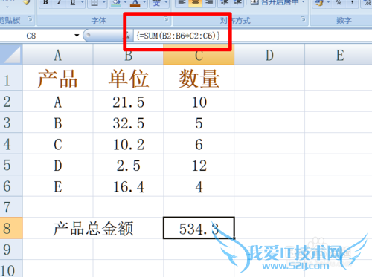The height and width of the screenshot is (277, 372).
Task: Apply comma style
Action: 352,3
